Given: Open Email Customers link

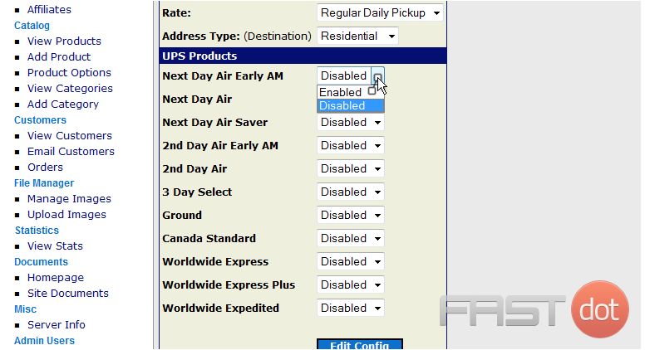Looking at the screenshot, I should pyautogui.click(x=71, y=152).
